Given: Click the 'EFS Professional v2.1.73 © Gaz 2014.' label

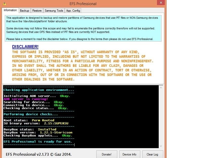Looking at the screenshot, I should 39,154.
